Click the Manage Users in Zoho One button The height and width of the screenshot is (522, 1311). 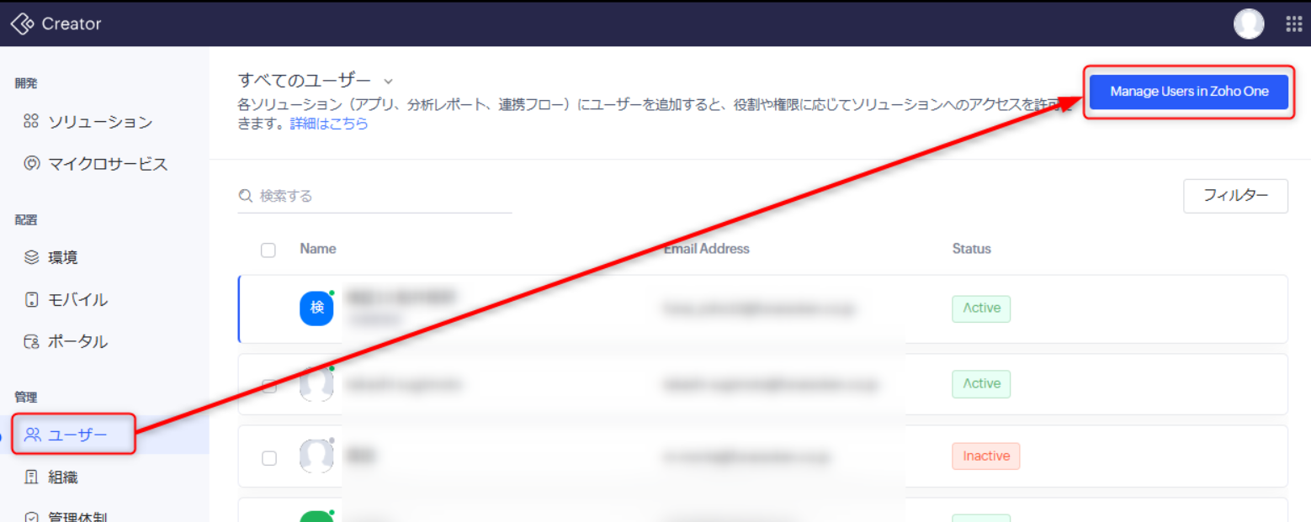pyautogui.click(x=1188, y=92)
